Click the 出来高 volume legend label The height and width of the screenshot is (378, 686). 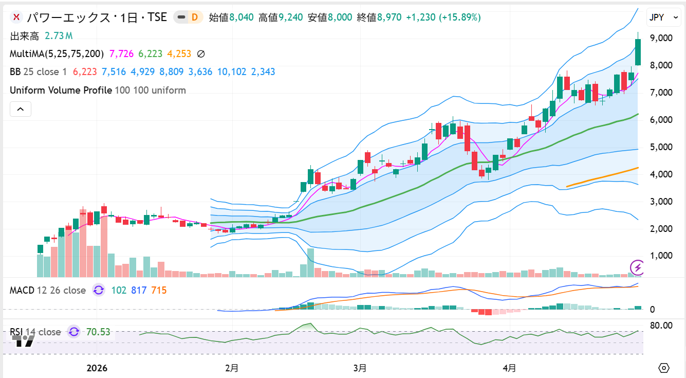(25, 35)
